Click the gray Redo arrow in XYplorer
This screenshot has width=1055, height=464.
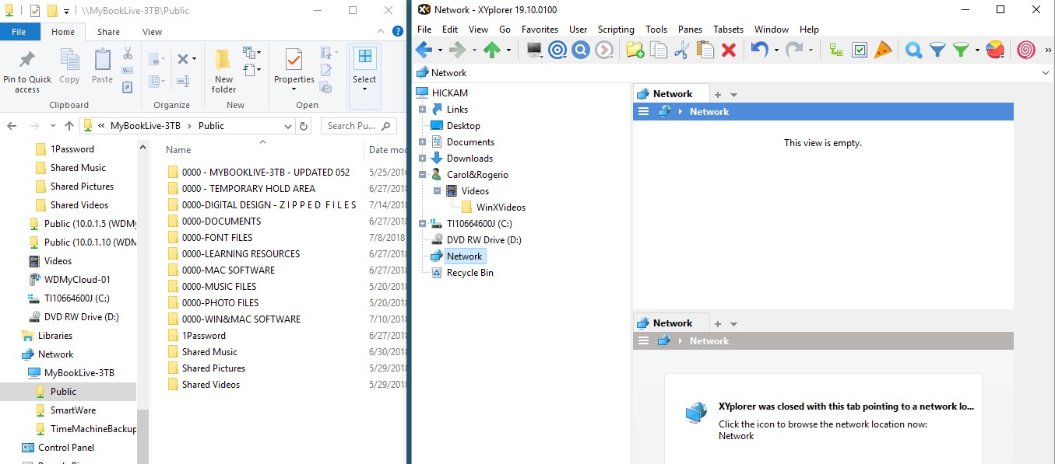(x=793, y=50)
